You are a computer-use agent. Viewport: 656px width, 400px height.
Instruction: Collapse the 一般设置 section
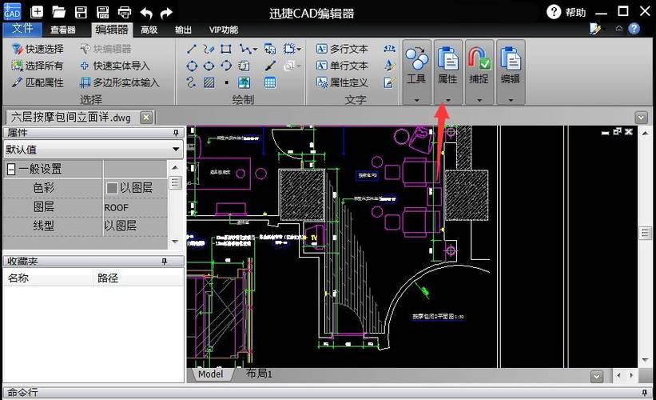point(11,170)
